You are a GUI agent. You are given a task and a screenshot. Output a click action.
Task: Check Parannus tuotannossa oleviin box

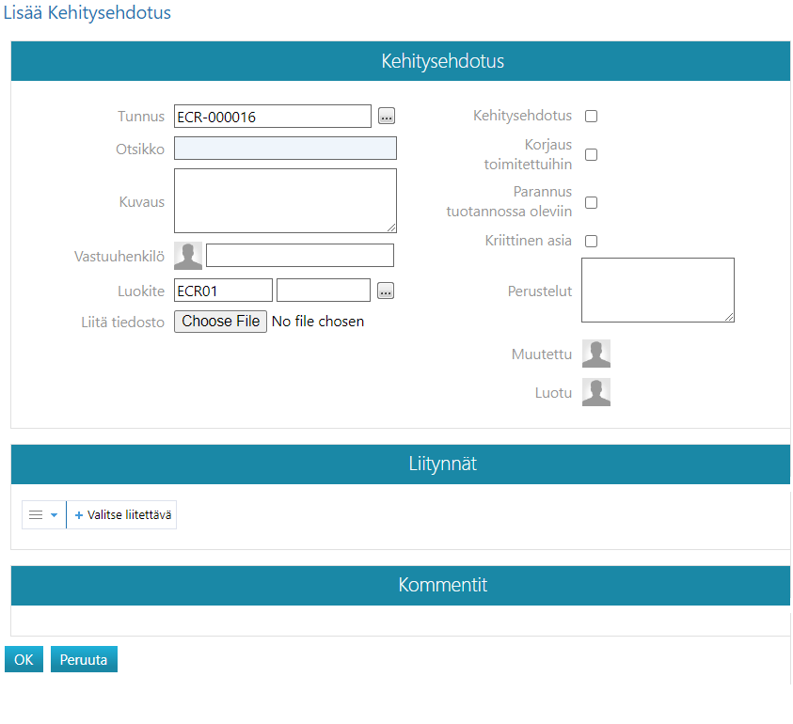tap(592, 202)
